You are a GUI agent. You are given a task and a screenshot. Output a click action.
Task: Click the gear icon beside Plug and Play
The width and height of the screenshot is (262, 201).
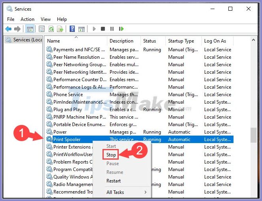49,109
